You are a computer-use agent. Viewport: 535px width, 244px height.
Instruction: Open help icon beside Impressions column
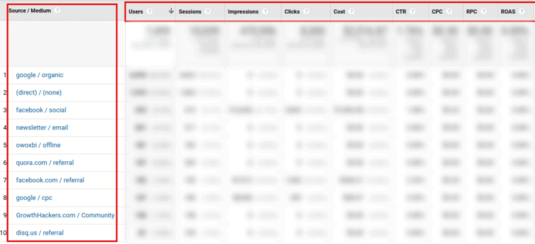(x=265, y=12)
